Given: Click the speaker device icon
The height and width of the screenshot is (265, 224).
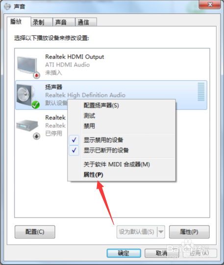Looking at the screenshot, I should (x=26, y=95).
